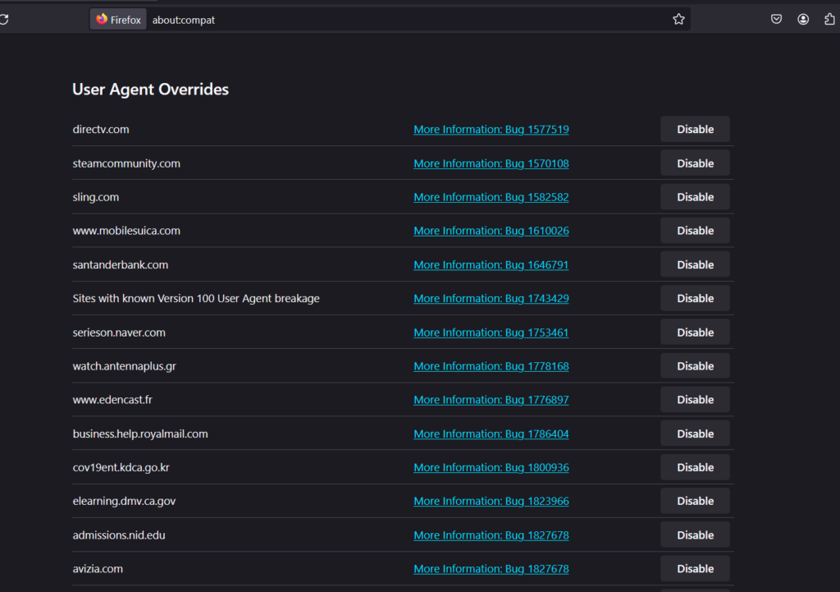Disable the sling.com user agent override
The image size is (840, 592).
coord(695,197)
